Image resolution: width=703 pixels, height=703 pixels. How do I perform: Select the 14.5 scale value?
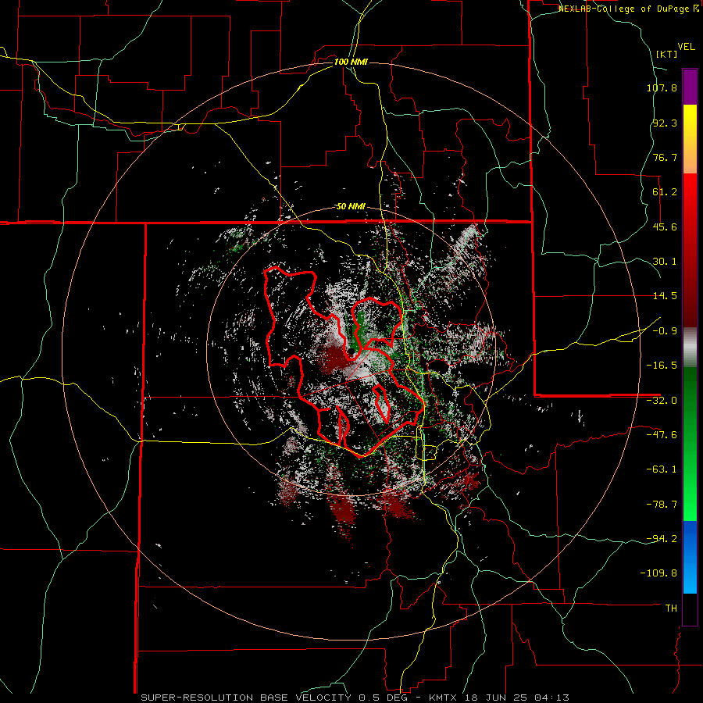665,296
